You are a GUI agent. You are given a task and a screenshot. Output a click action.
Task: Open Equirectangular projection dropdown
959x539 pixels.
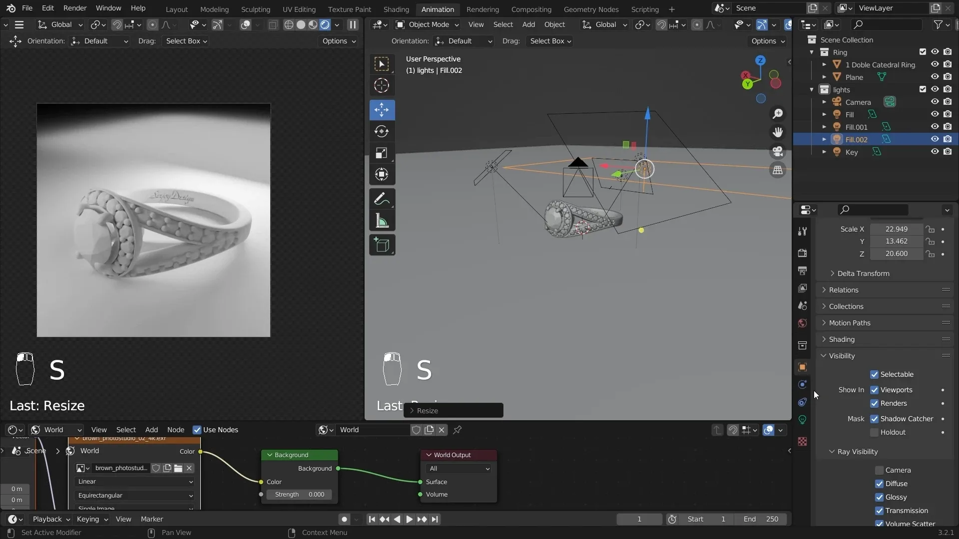tap(135, 496)
